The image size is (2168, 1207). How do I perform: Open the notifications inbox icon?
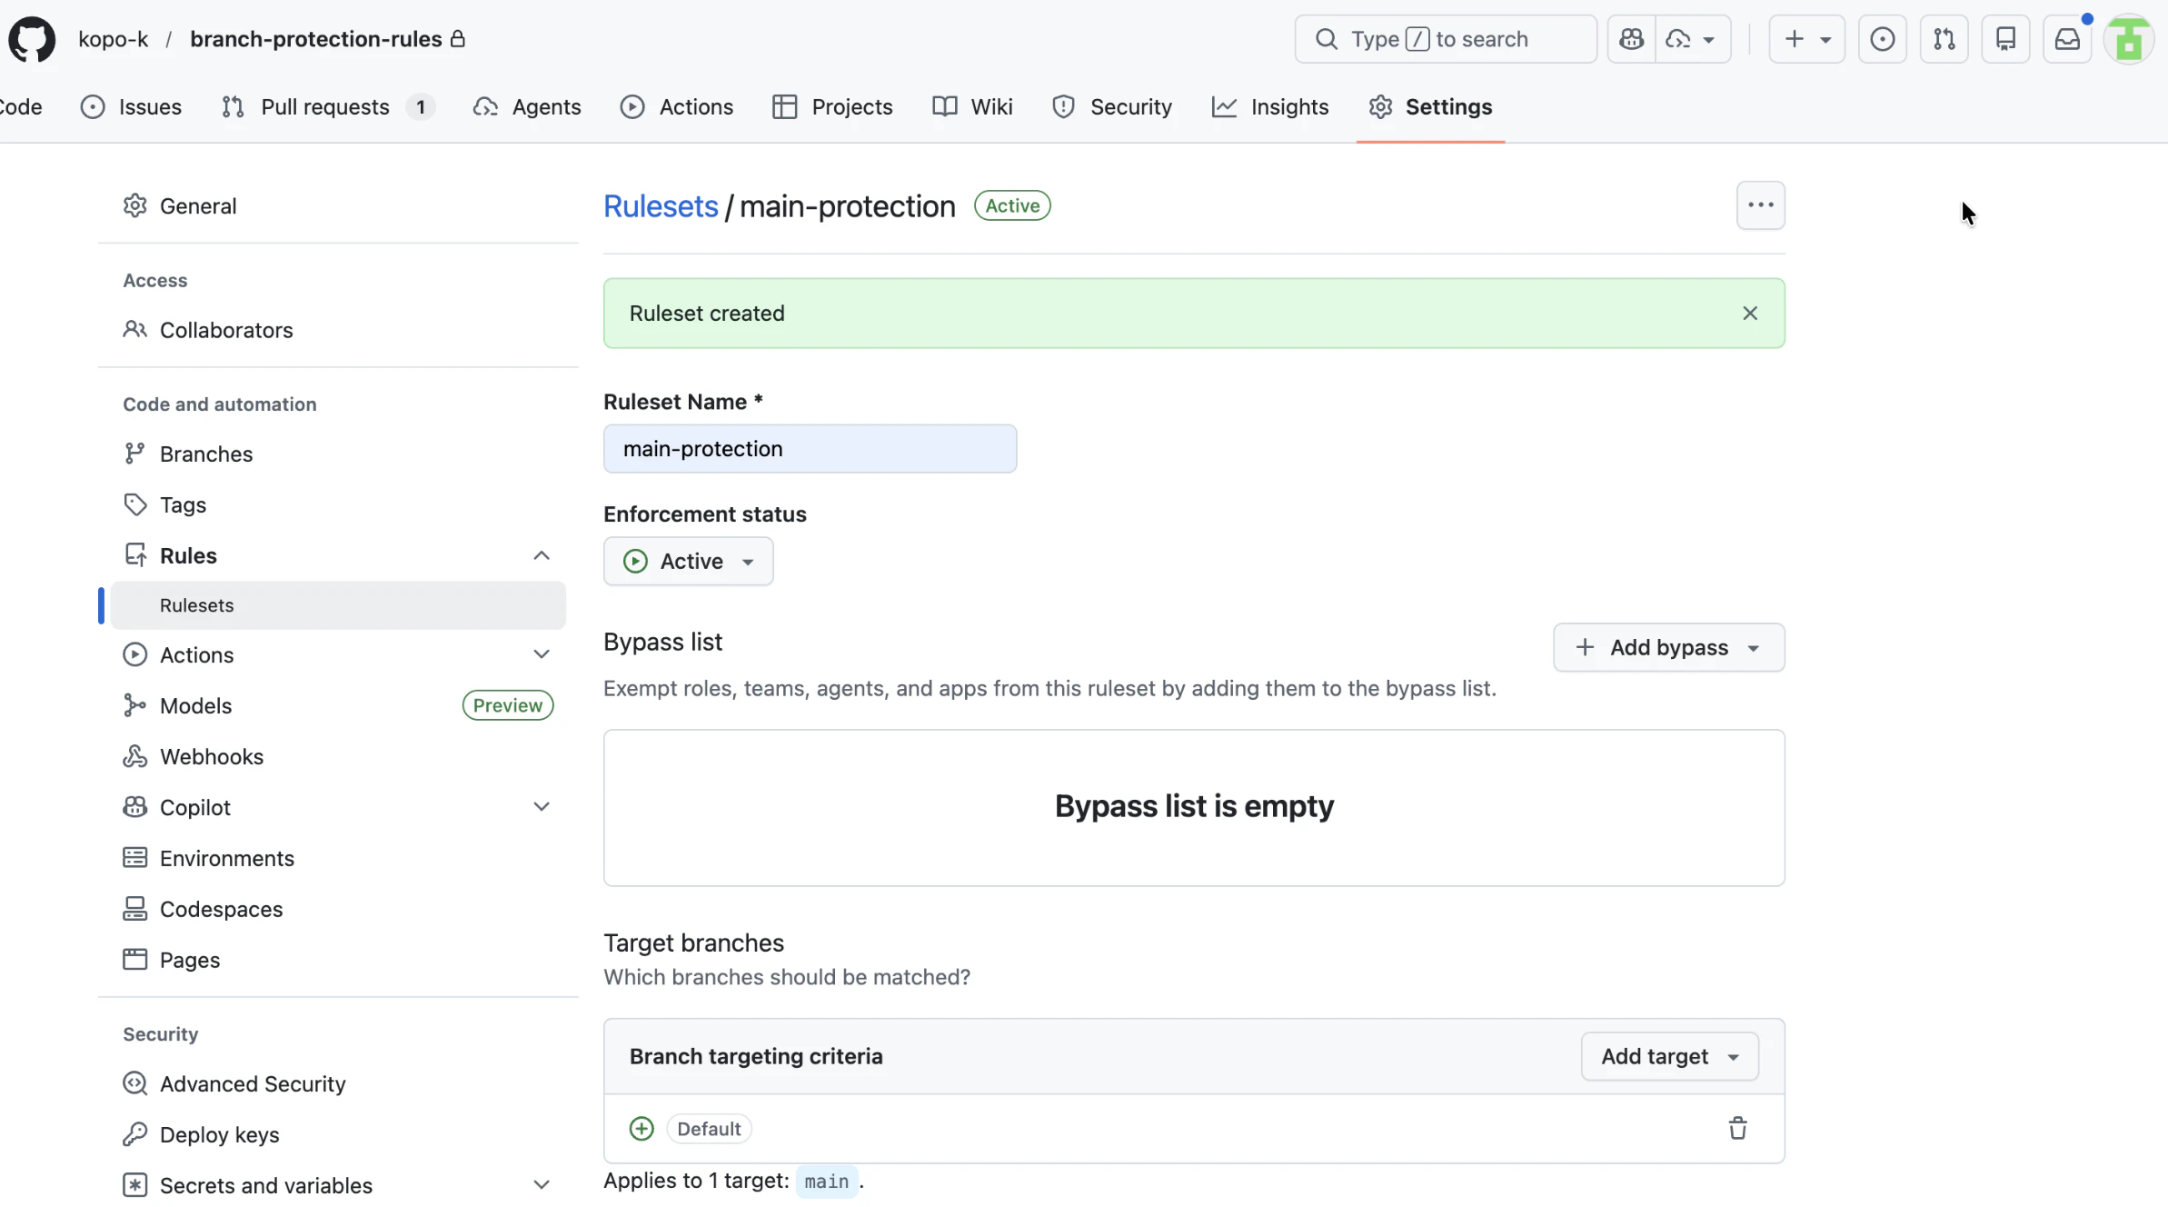click(2067, 39)
